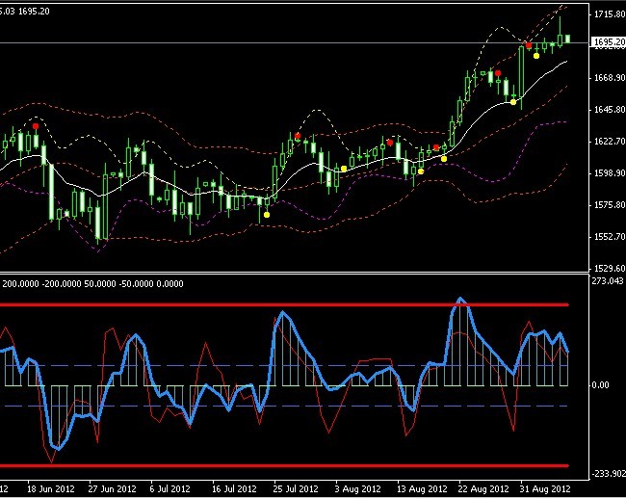Viewport: 626px width, 499px height.
Task: Select the 1575.80 price level label
Action: tap(610, 205)
